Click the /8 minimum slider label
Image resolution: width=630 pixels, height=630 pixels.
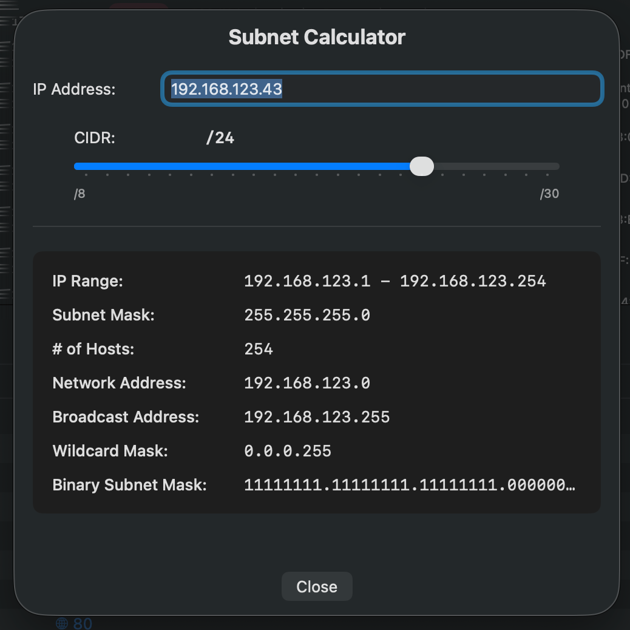80,194
